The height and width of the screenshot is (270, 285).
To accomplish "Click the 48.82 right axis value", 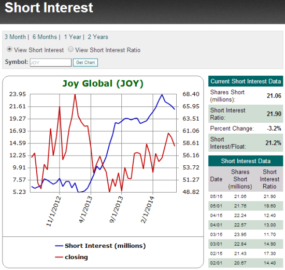I will coord(191,192).
